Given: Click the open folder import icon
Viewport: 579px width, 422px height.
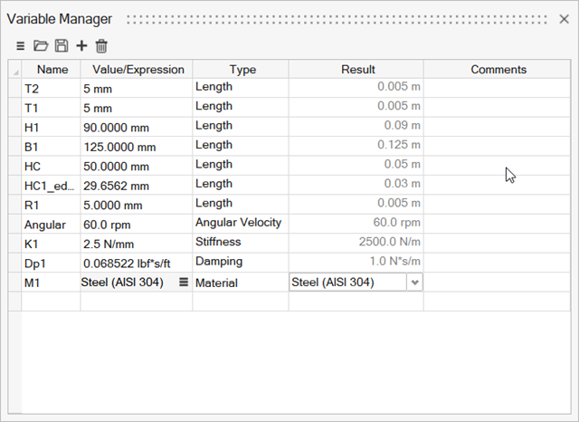Looking at the screenshot, I should coord(41,46).
